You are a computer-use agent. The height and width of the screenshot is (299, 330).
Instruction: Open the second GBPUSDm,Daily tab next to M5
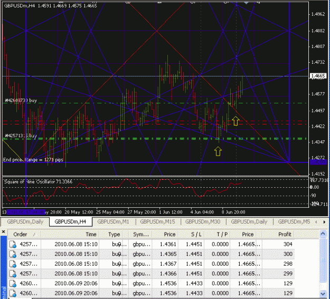pyautogui.click(x=249, y=221)
